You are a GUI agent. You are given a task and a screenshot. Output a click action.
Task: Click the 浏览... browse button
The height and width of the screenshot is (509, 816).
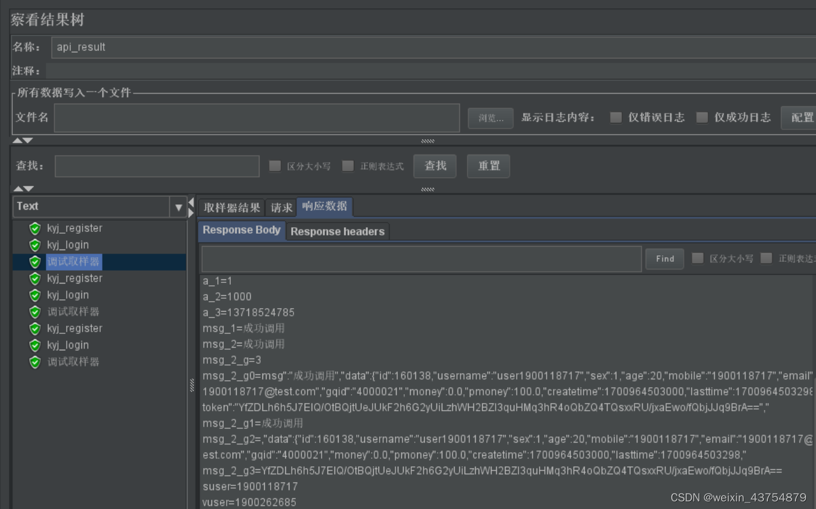pos(490,118)
